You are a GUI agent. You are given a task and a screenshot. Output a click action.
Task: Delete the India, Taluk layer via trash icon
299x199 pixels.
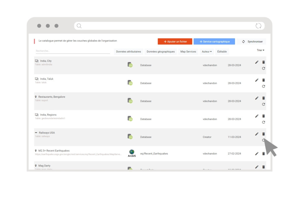pyautogui.click(x=263, y=80)
